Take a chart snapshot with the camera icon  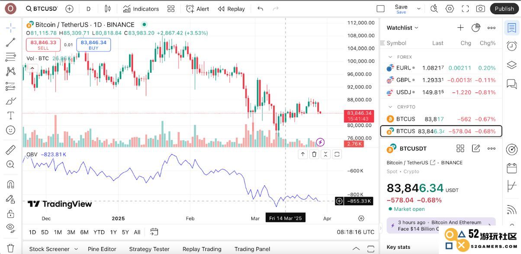point(480,9)
